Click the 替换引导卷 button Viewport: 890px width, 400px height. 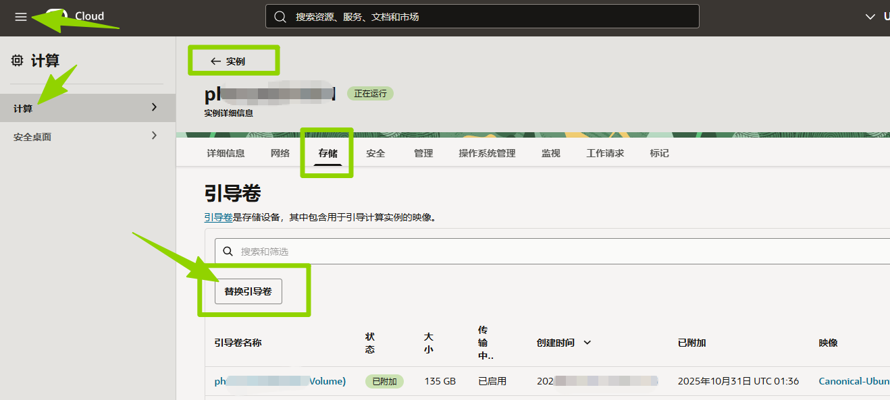248,291
